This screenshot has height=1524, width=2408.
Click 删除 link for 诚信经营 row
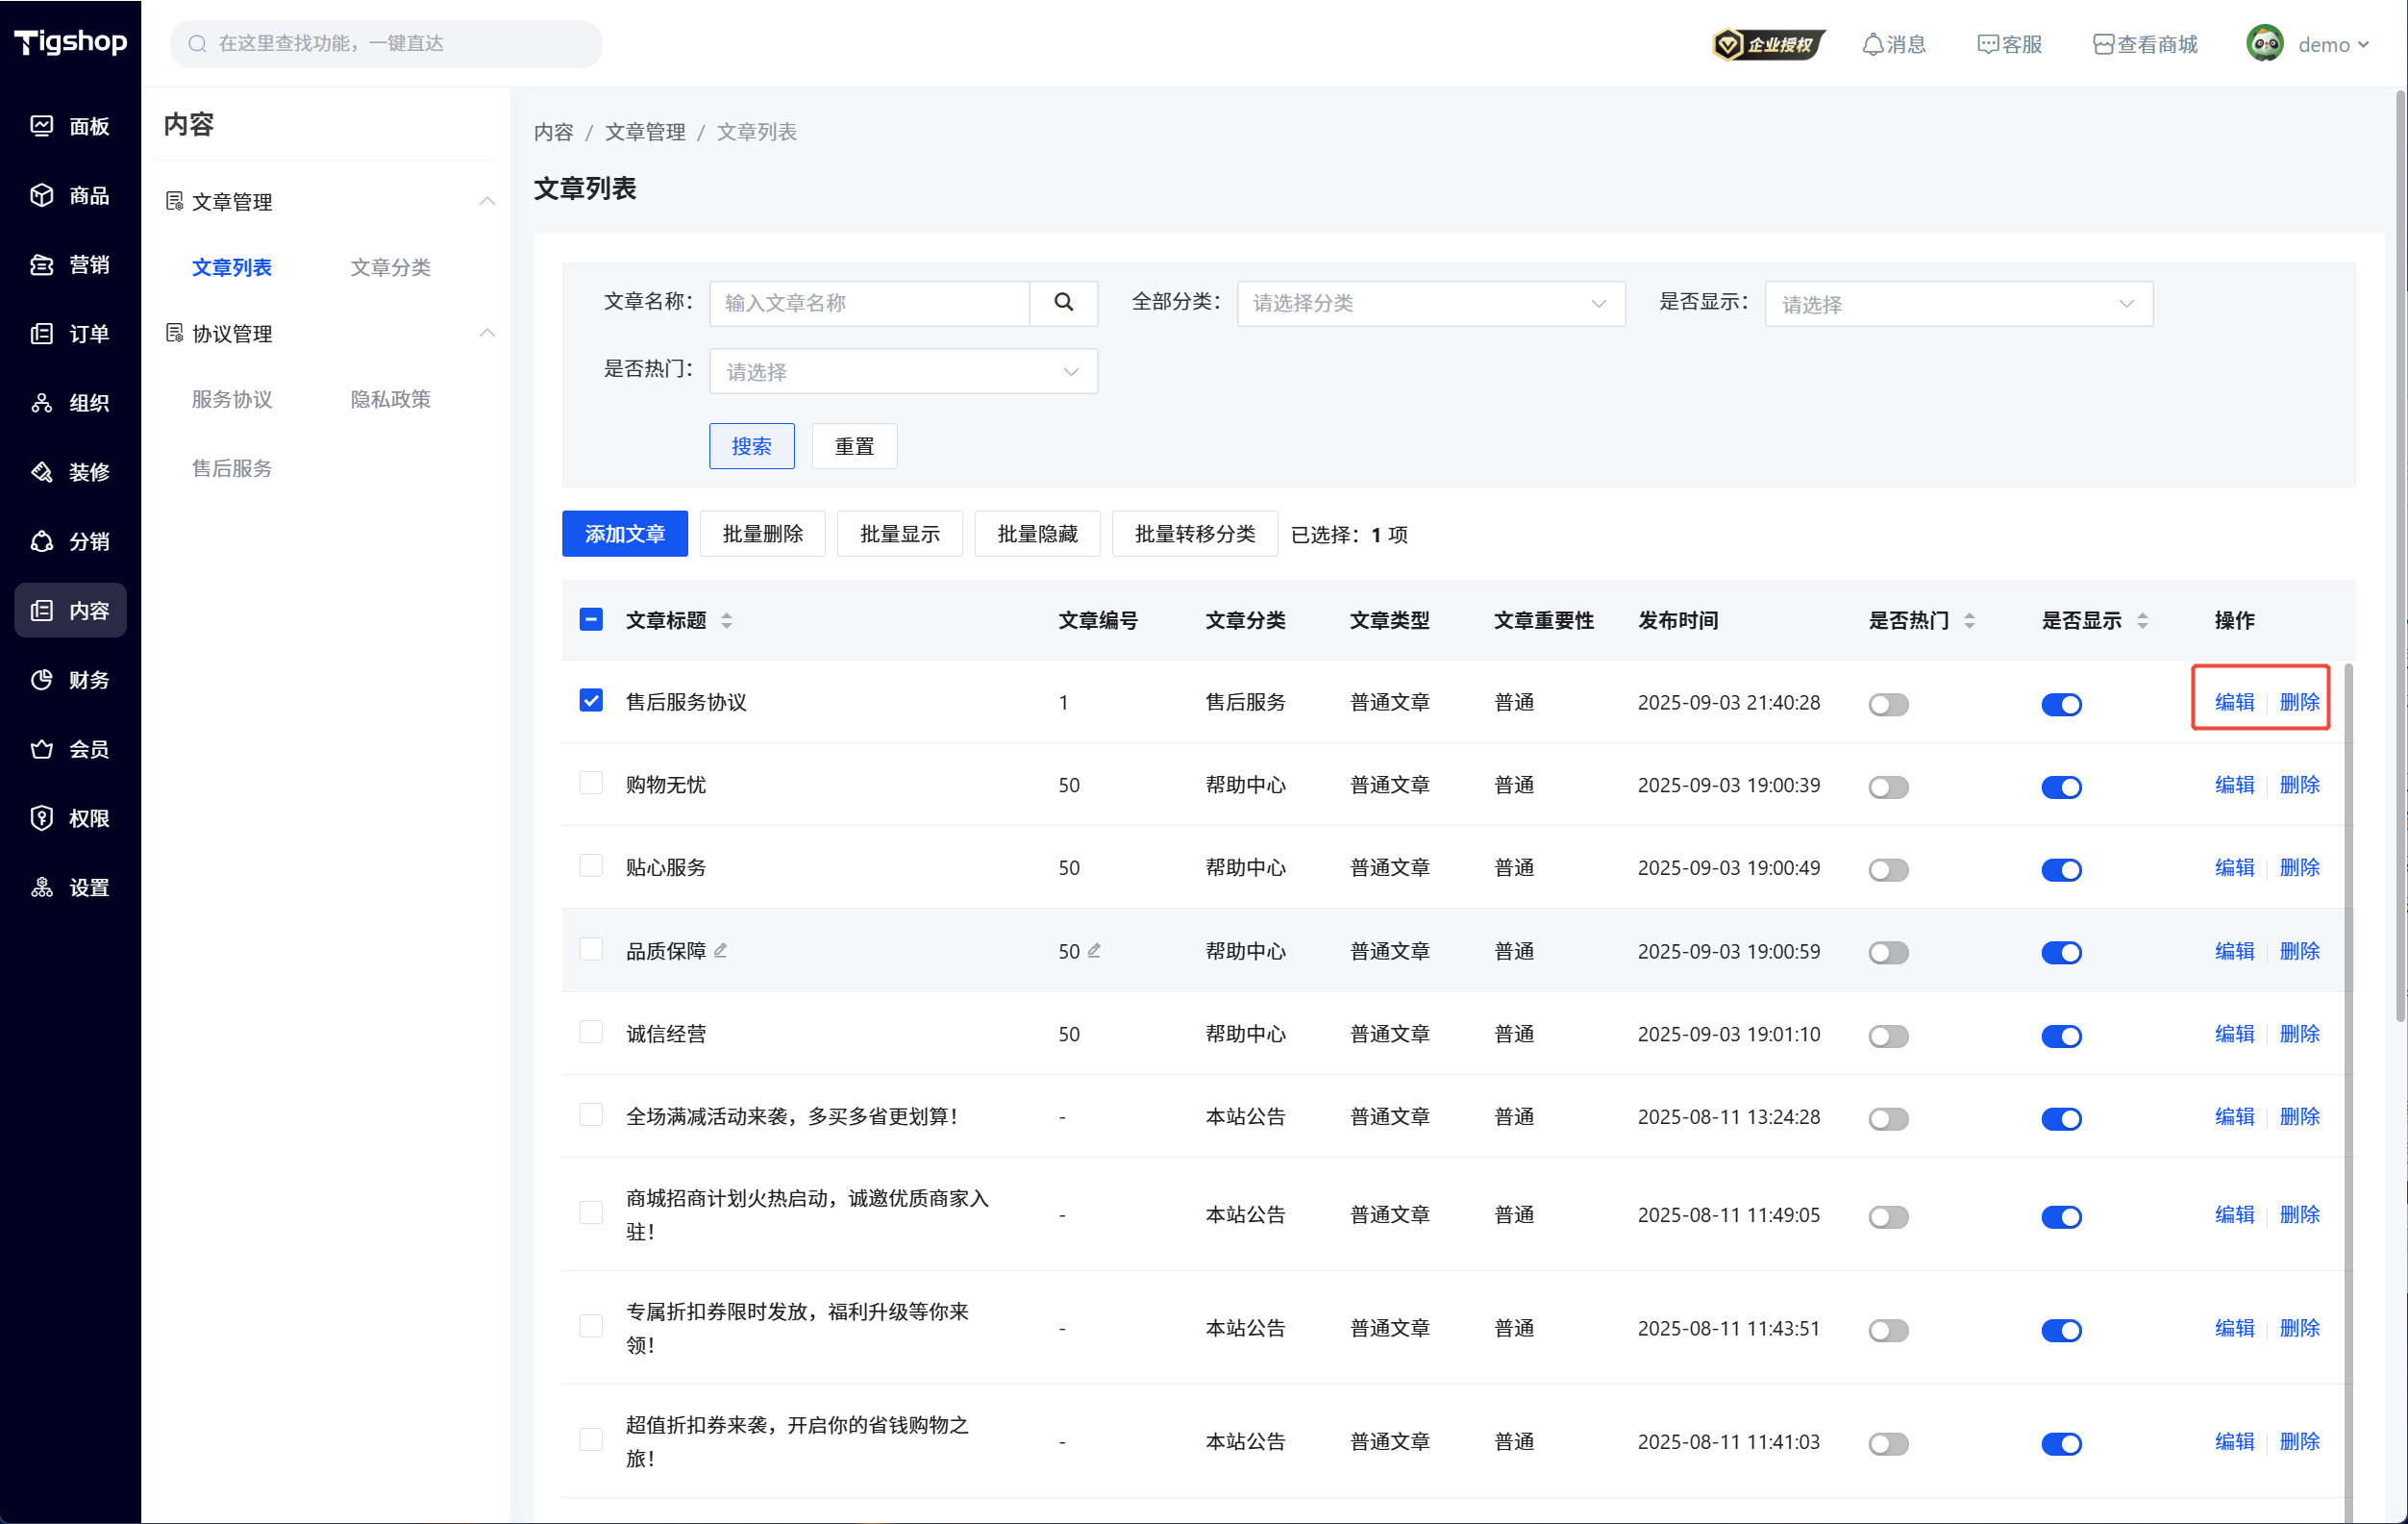(2299, 1033)
